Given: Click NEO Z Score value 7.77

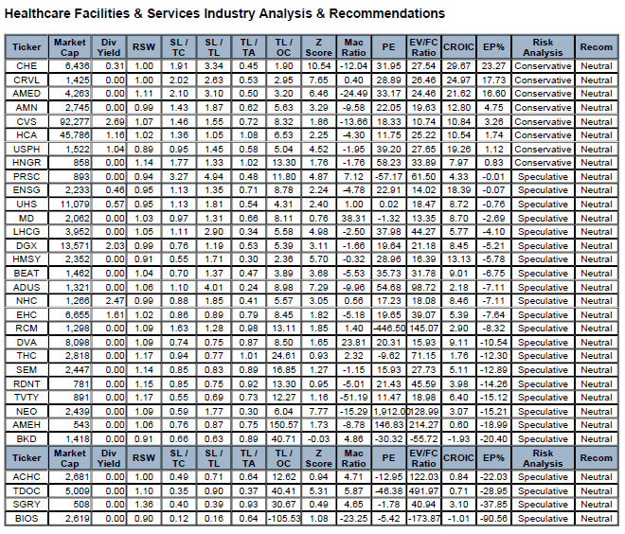Looking at the screenshot, I should [x=318, y=412].
